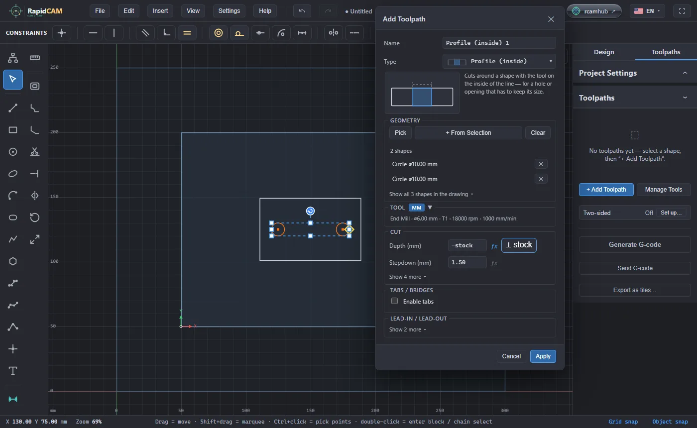The image size is (697, 428).
Task: Apply the Parallel constraint
Action: (x=145, y=33)
